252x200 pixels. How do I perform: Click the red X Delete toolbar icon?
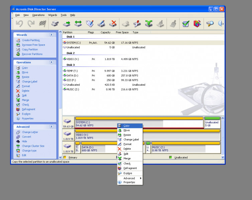[113, 23]
